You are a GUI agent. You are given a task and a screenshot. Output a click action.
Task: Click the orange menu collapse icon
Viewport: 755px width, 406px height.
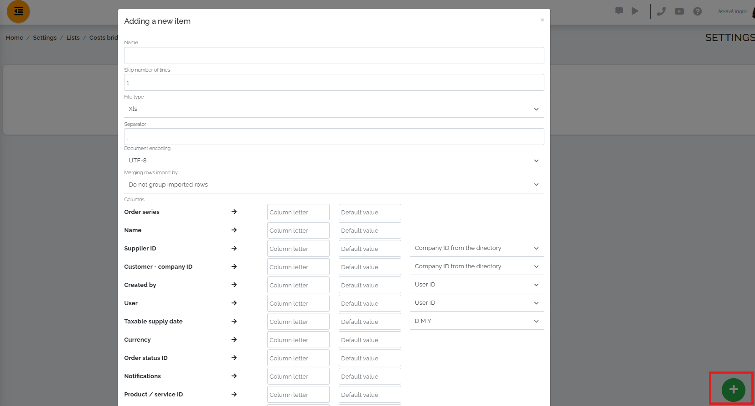pyautogui.click(x=18, y=11)
